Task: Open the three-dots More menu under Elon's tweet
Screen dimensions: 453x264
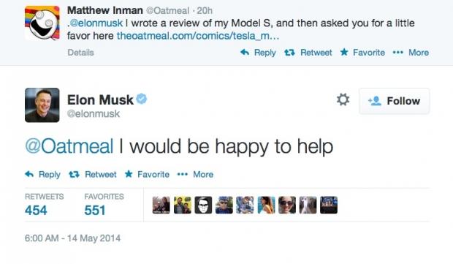Action: [x=183, y=174]
